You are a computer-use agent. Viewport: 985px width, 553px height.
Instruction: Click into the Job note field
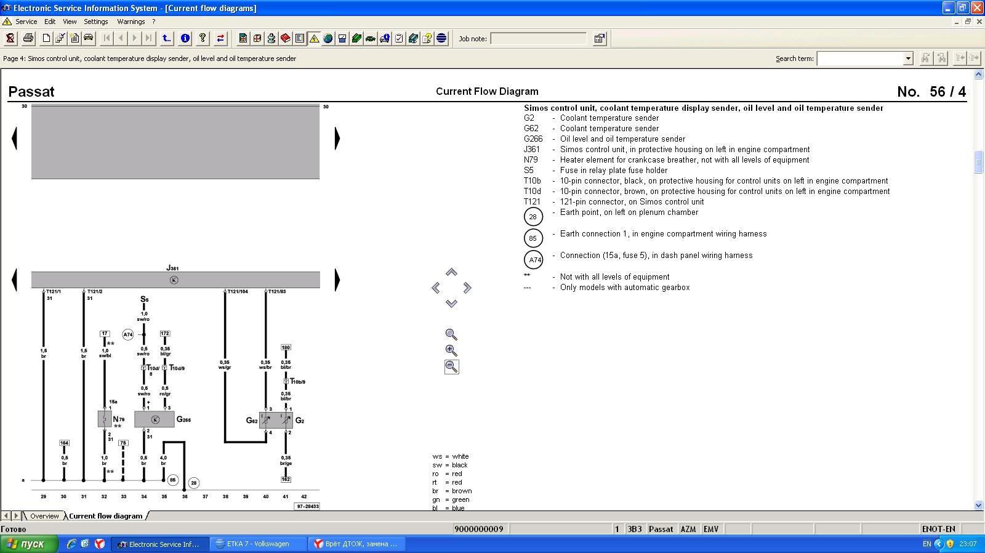539,38
